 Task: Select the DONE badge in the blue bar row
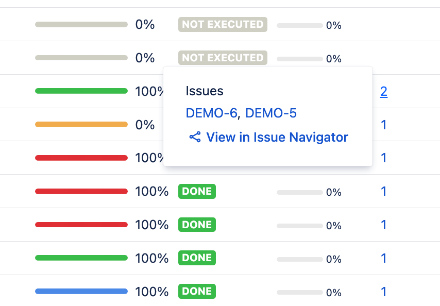(197, 291)
